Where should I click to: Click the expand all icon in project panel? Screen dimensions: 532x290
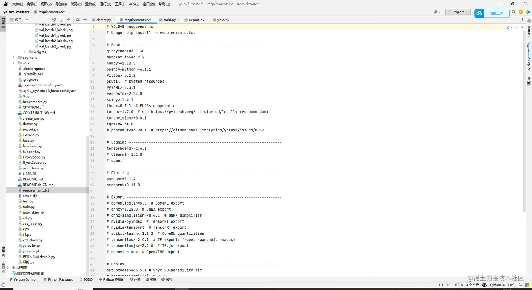[61, 20]
